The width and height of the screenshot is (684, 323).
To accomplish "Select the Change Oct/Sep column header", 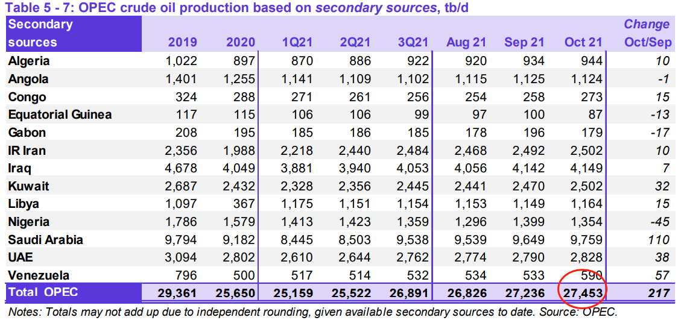I will point(646,33).
